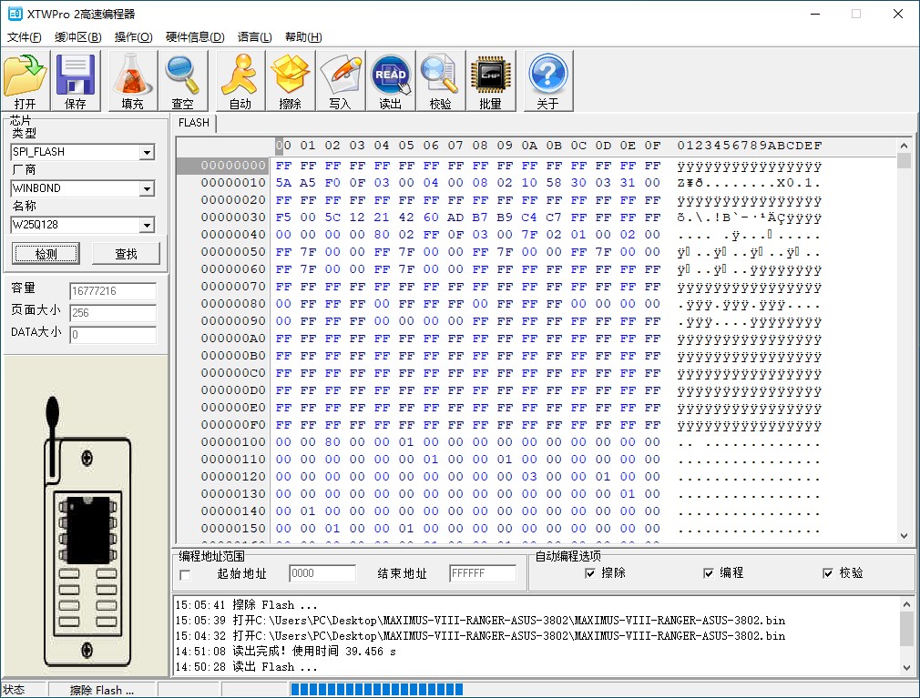
Task: Click the 擦除 (Erase) toolbar icon
Action: tap(291, 76)
